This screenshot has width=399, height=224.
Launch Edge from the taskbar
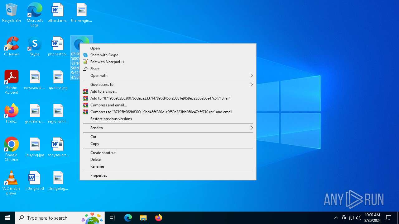point(128,218)
